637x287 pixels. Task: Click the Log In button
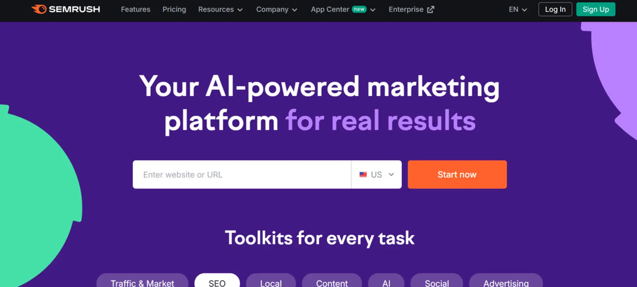click(555, 9)
